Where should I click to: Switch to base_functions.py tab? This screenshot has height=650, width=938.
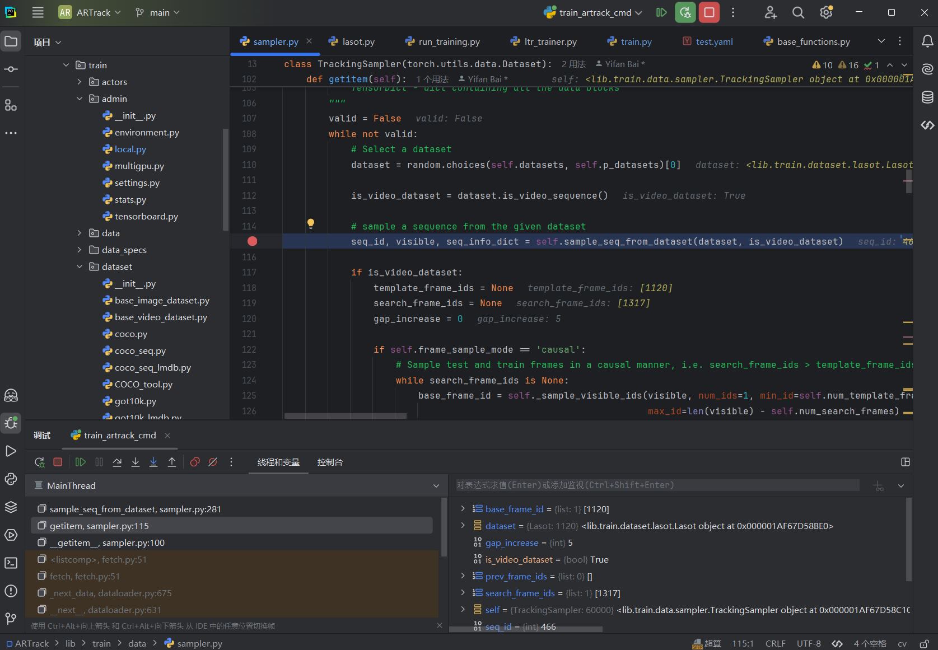click(x=807, y=41)
